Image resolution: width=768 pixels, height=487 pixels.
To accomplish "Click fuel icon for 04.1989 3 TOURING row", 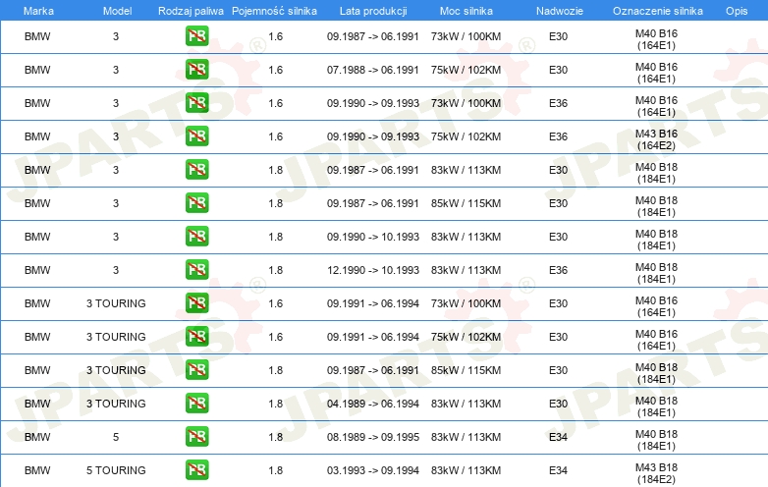I will pos(196,404).
